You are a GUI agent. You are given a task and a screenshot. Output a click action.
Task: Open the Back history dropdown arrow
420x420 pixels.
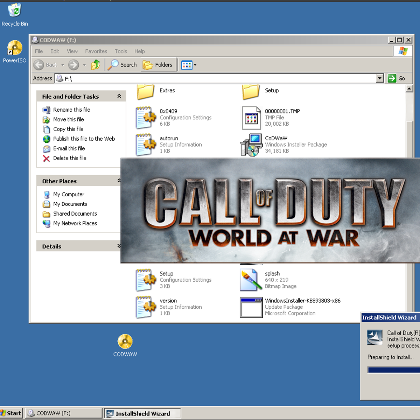(63, 65)
